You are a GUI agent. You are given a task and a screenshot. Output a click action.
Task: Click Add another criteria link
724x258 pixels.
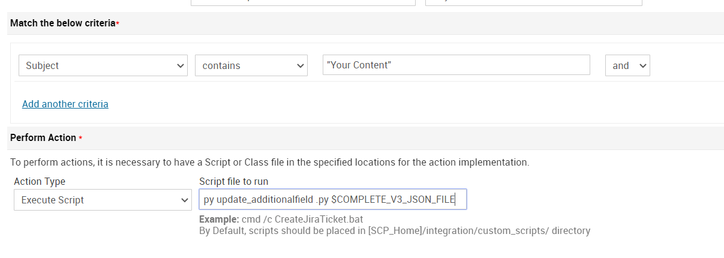click(x=65, y=104)
